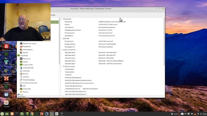The width and height of the screenshot is (207, 116).
Task: Open DMI in the sidebar
Action: [x=24, y=86]
